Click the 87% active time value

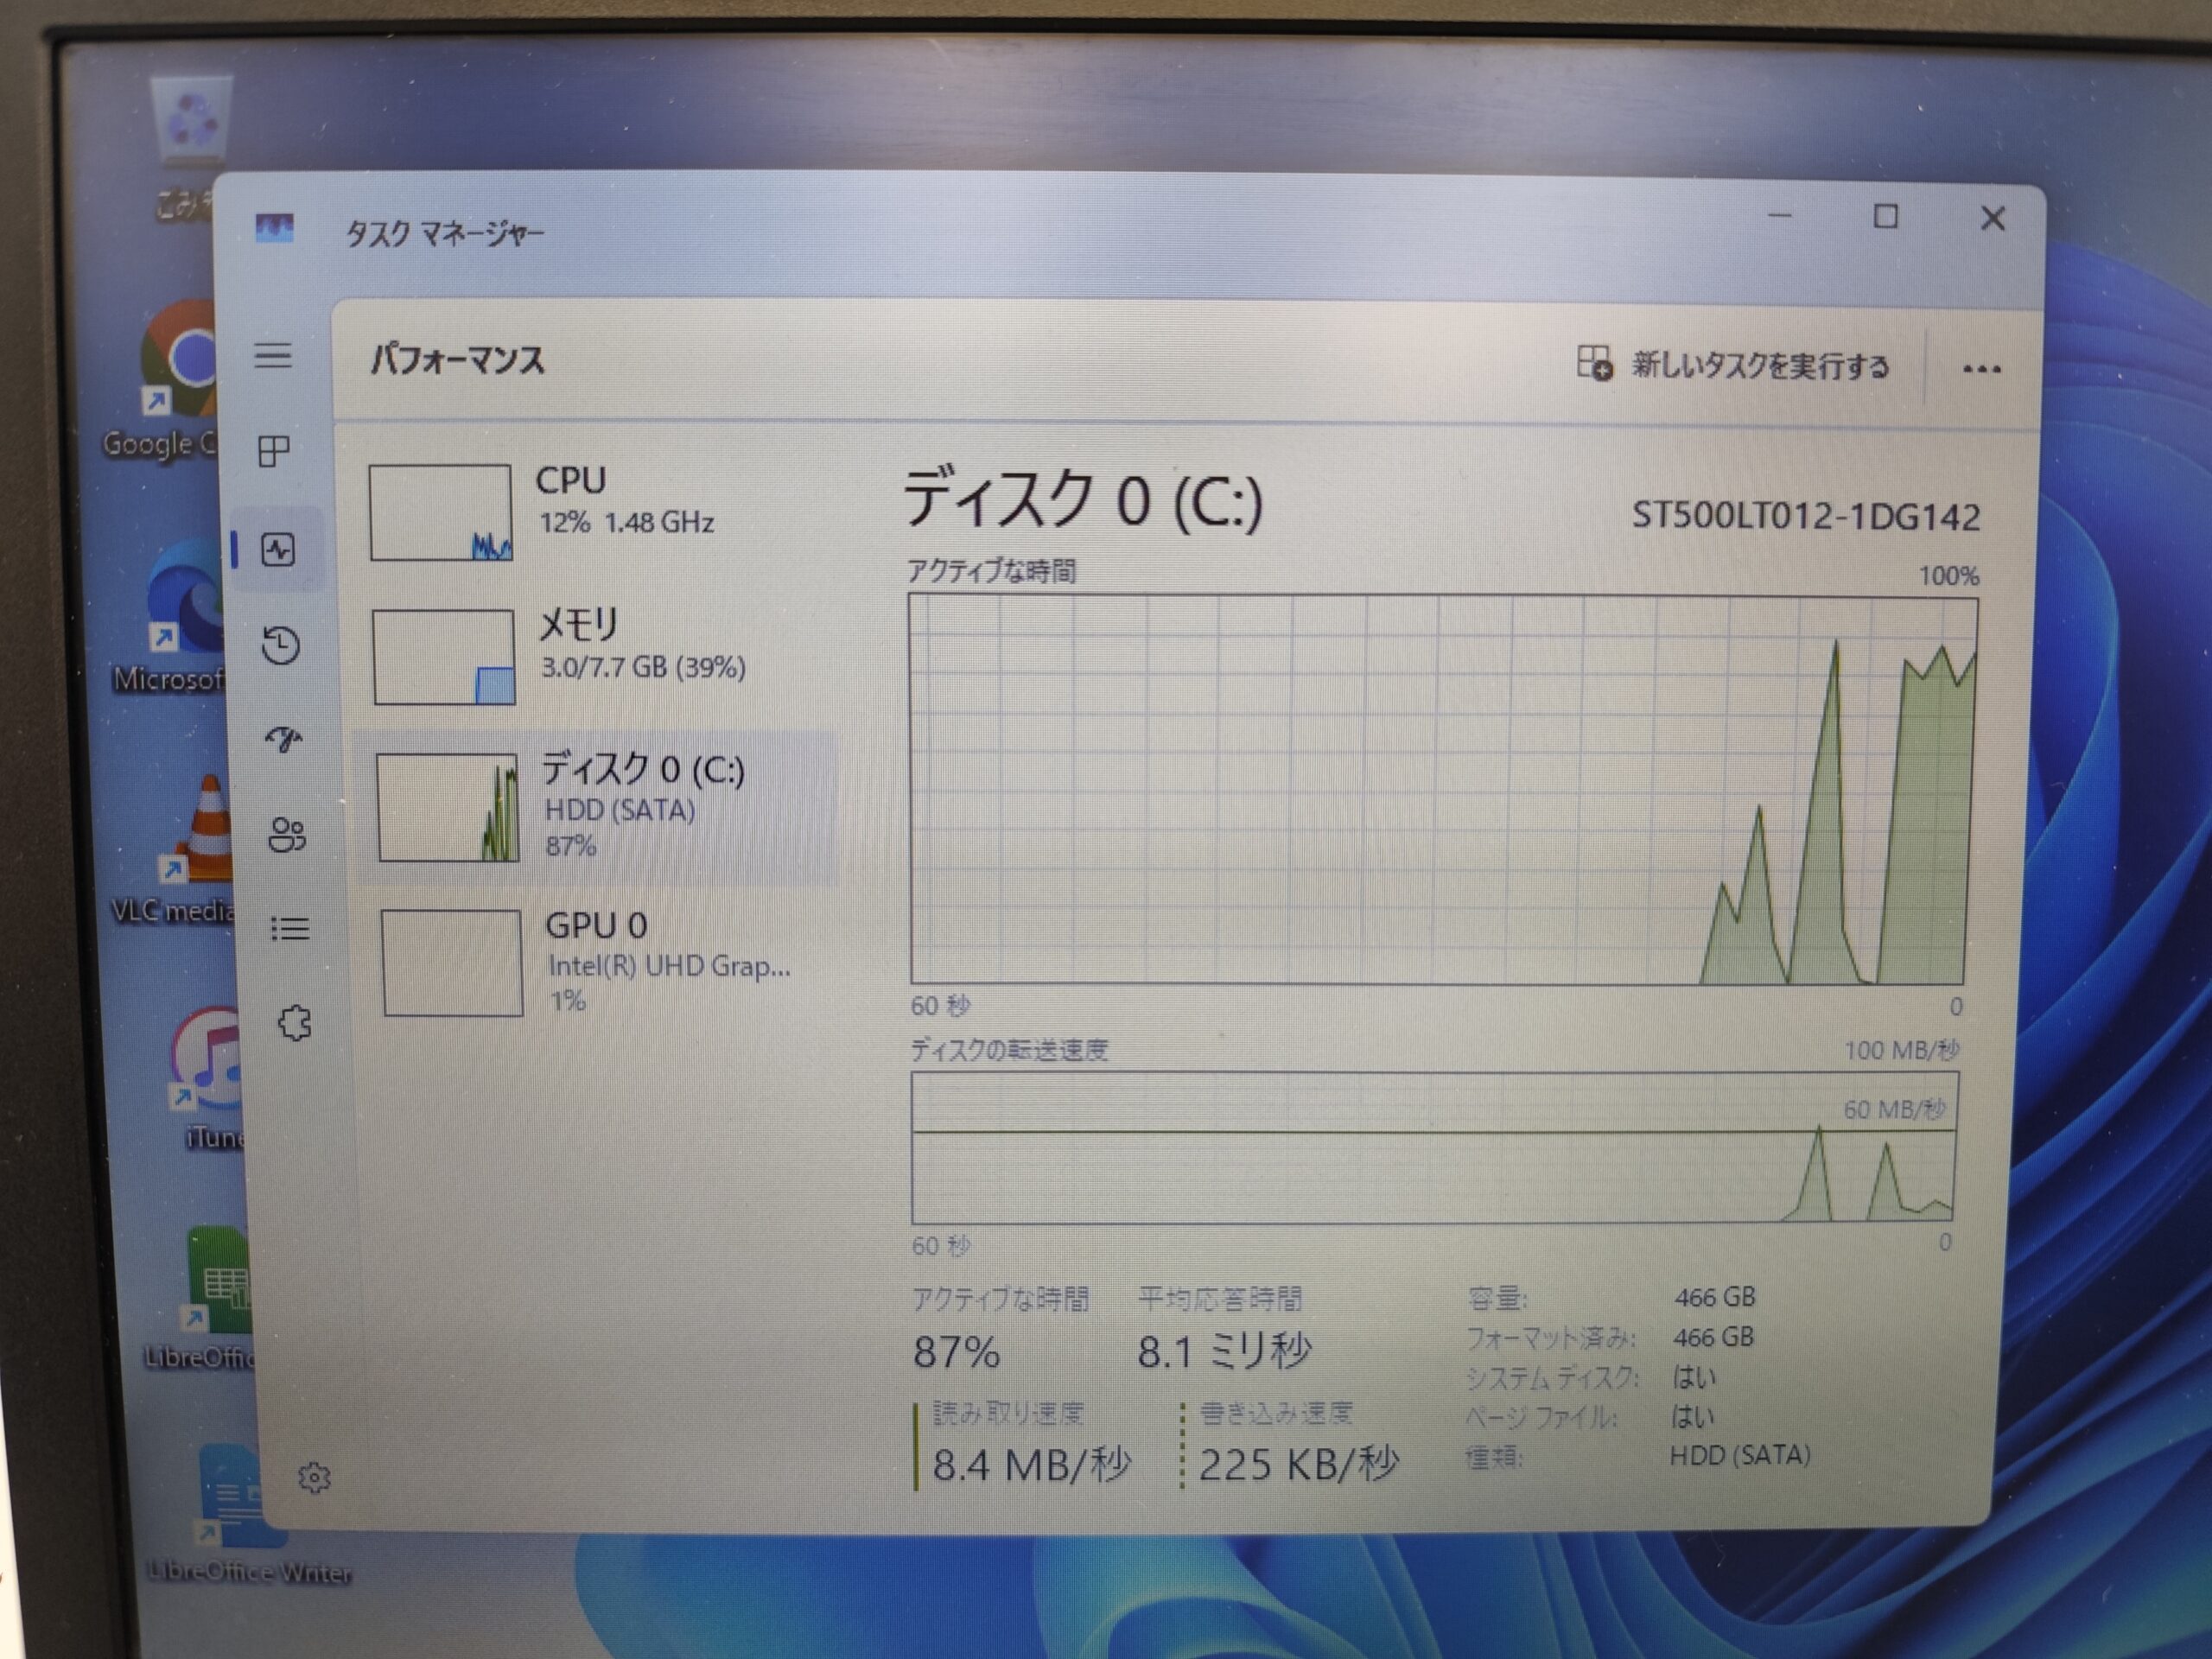pyautogui.click(x=956, y=1352)
